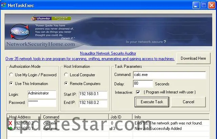This screenshot has height=139, width=217.
Task: Click the green arrow icon beside 192.168.0.1
Action: tap(10, 129)
